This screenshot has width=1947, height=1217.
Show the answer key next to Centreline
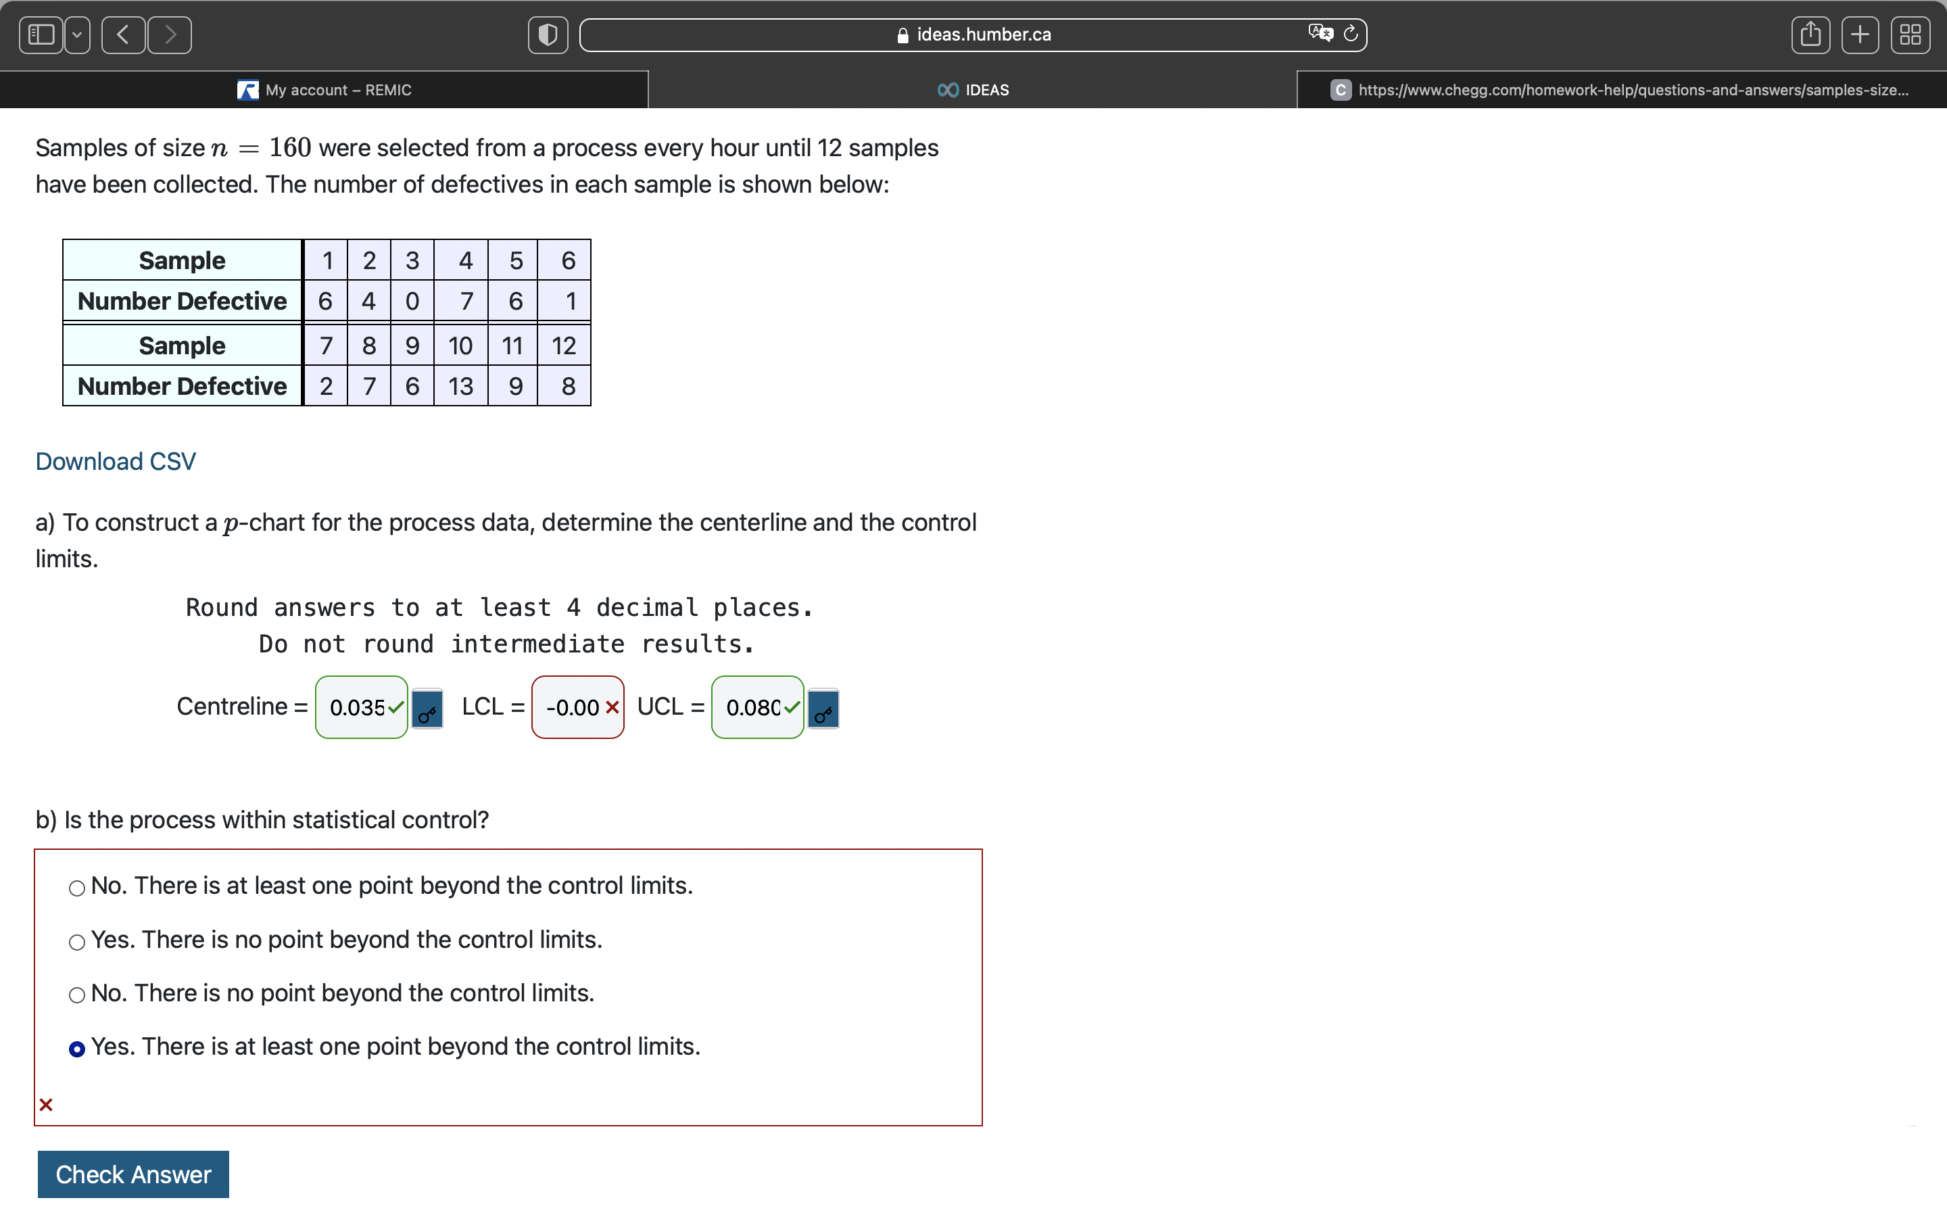pyautogui.click(x=427, y=709)
